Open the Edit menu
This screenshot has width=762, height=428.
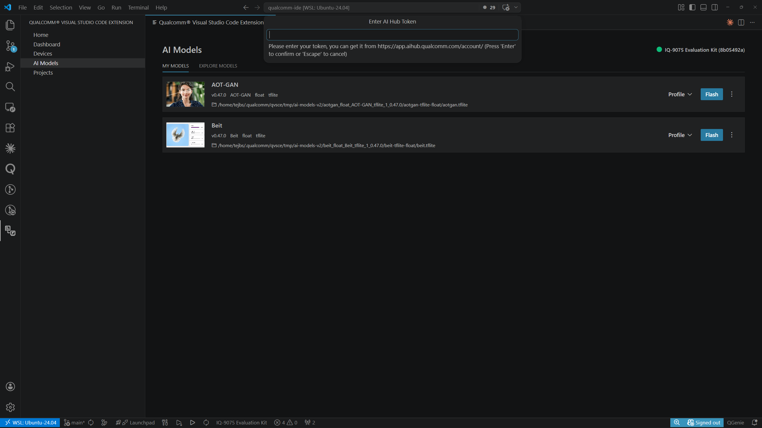[x=38, y=7]
